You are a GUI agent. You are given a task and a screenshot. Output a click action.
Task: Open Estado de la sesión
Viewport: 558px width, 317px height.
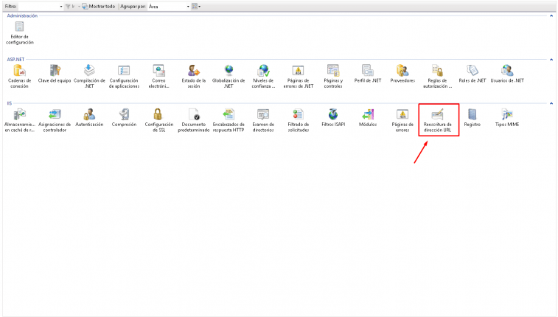(194, 77)
